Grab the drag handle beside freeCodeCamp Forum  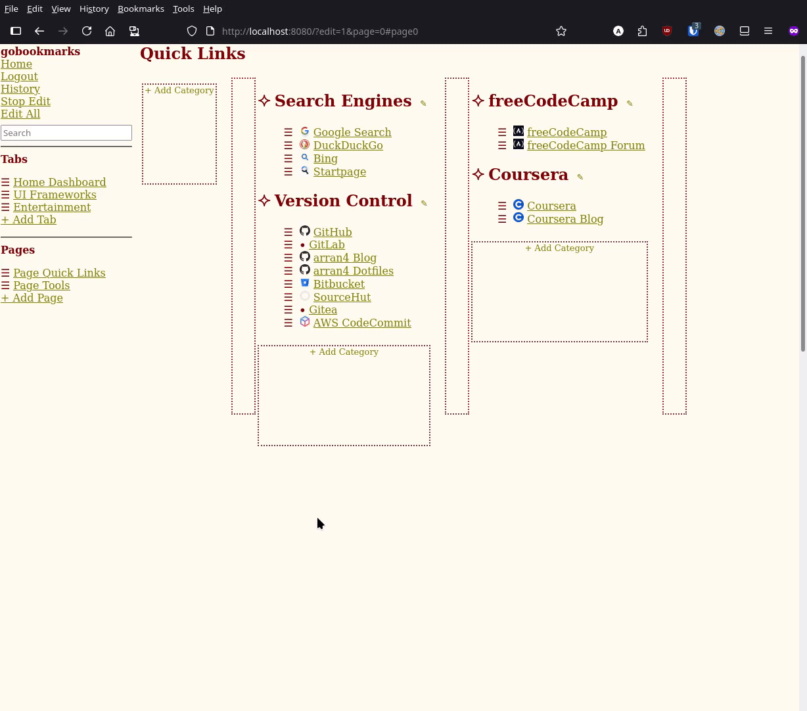click(x=502, y=145)
